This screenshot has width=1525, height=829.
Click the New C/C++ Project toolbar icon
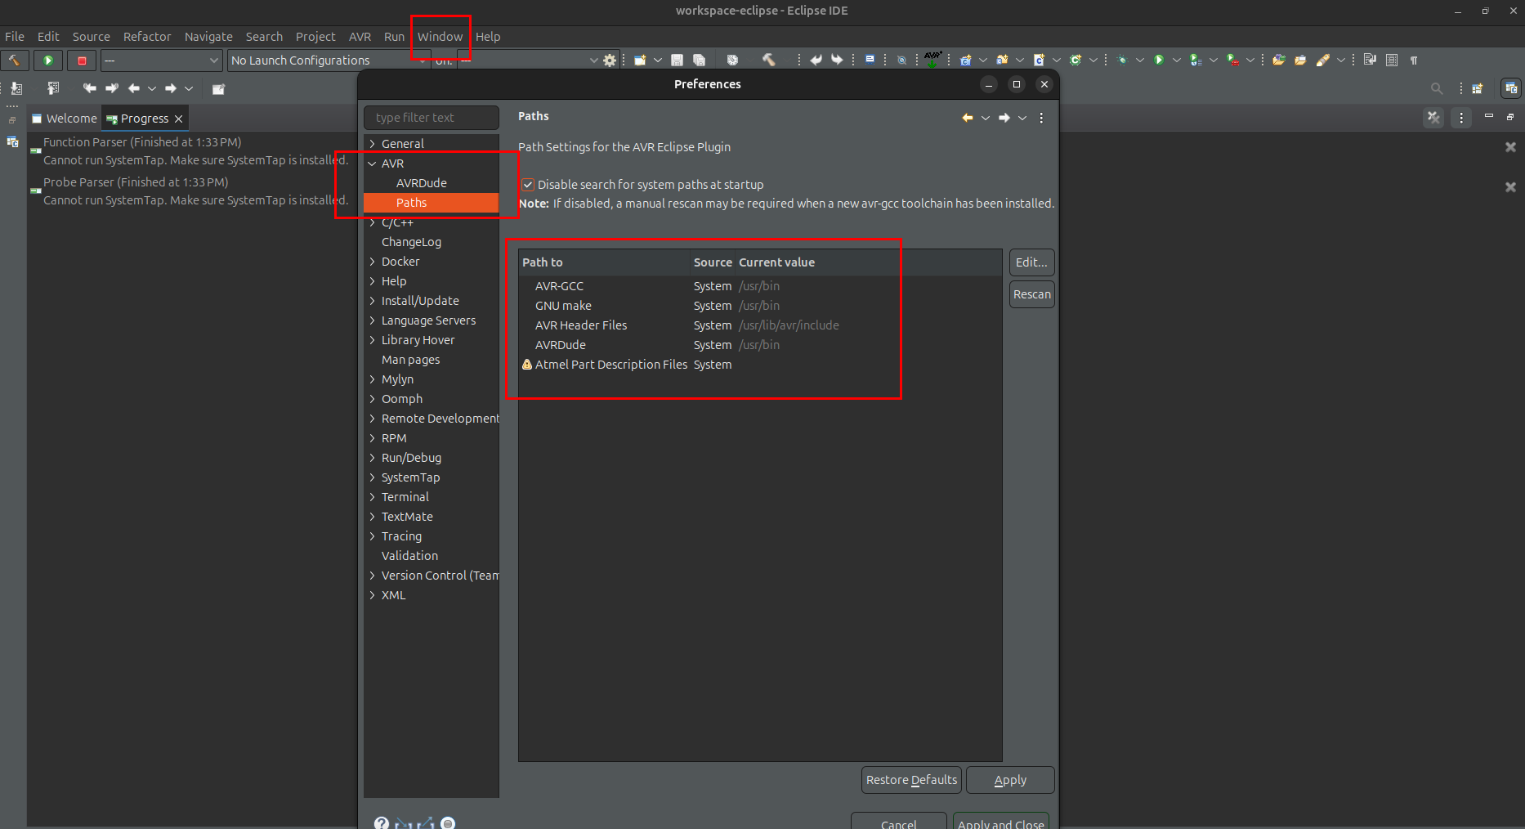click(966, 60)
